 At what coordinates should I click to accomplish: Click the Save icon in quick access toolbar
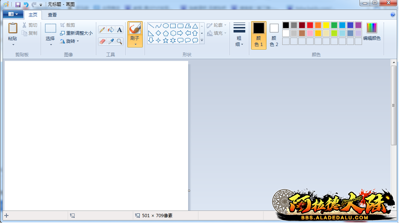click(x=18, y=4)
